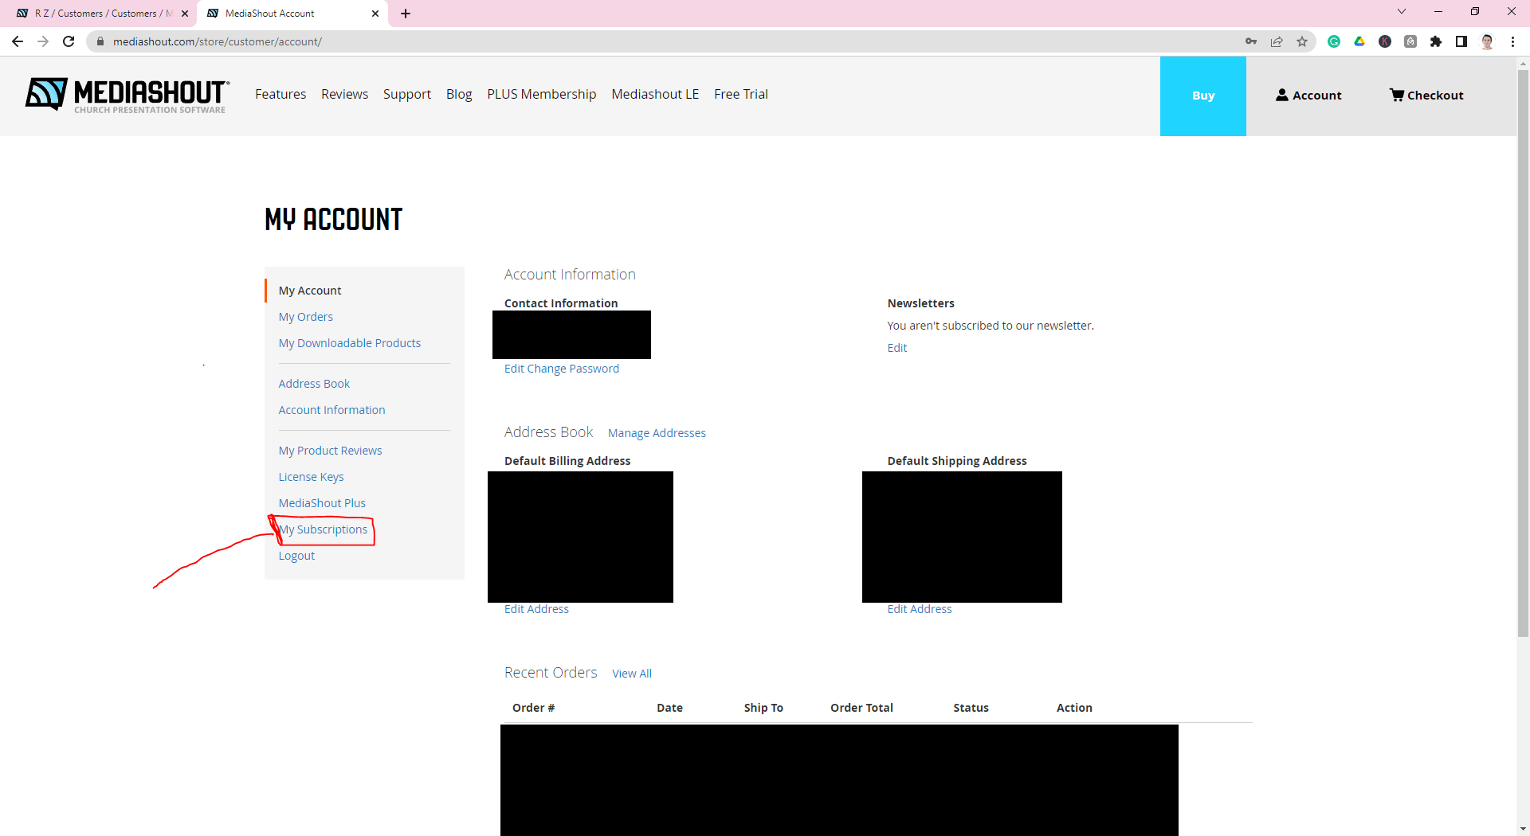Screen dimensions: 1530x836
Task: Open My Orders in sidebar
Action: (306, 317)
